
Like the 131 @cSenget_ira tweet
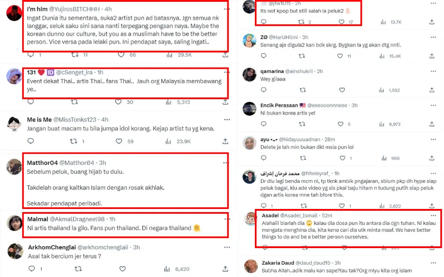click(x=118, y=102)
